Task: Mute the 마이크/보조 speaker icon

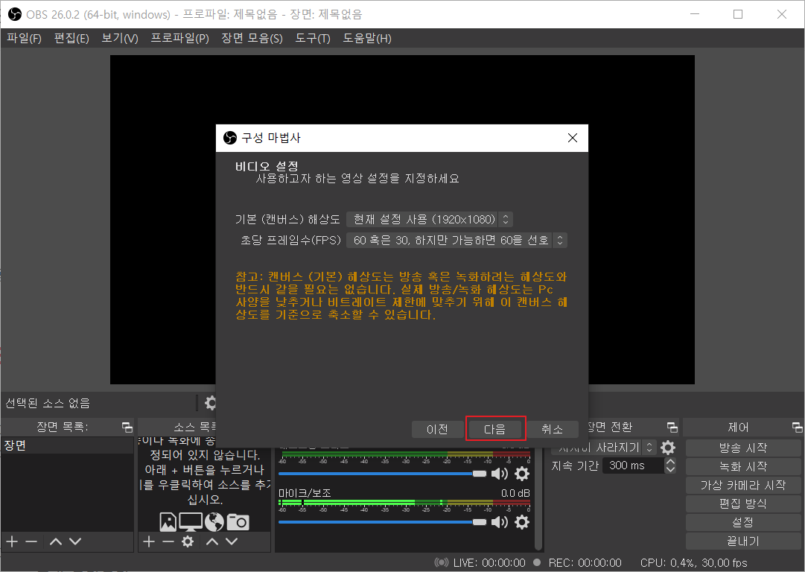Action: click(x=499, y=522)
